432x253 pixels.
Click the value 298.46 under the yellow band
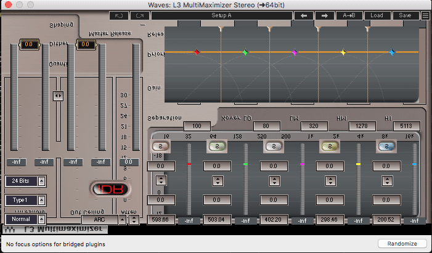click(330, 220)
